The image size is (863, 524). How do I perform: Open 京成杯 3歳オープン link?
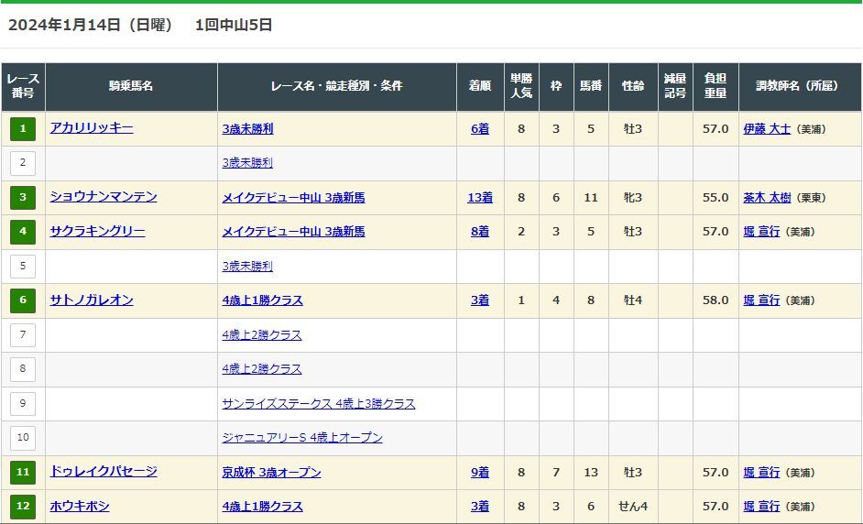pyautogui.click(x=271, y=472)
